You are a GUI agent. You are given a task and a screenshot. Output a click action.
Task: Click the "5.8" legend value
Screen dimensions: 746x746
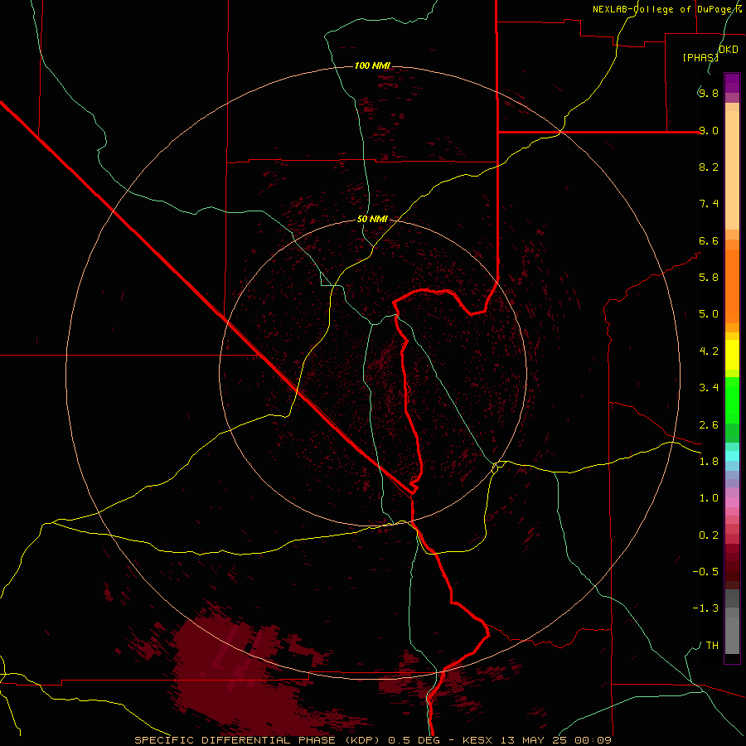pos(709,278)
